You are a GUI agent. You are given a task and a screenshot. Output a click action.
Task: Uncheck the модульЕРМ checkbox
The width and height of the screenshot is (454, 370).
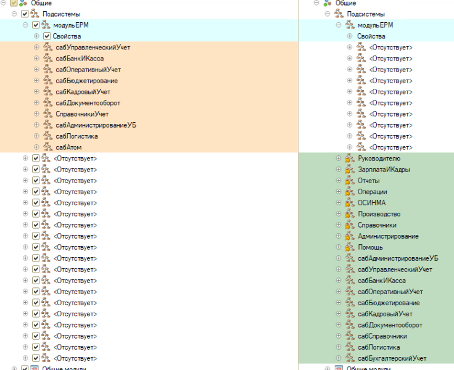36,25
